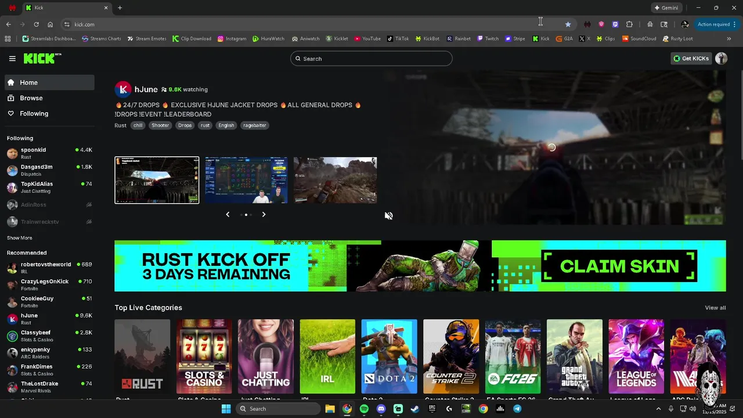Screen dimensions: 743x418
Task: Open CrazyLegsOnKick recommended channel
Action: (49, 285)
